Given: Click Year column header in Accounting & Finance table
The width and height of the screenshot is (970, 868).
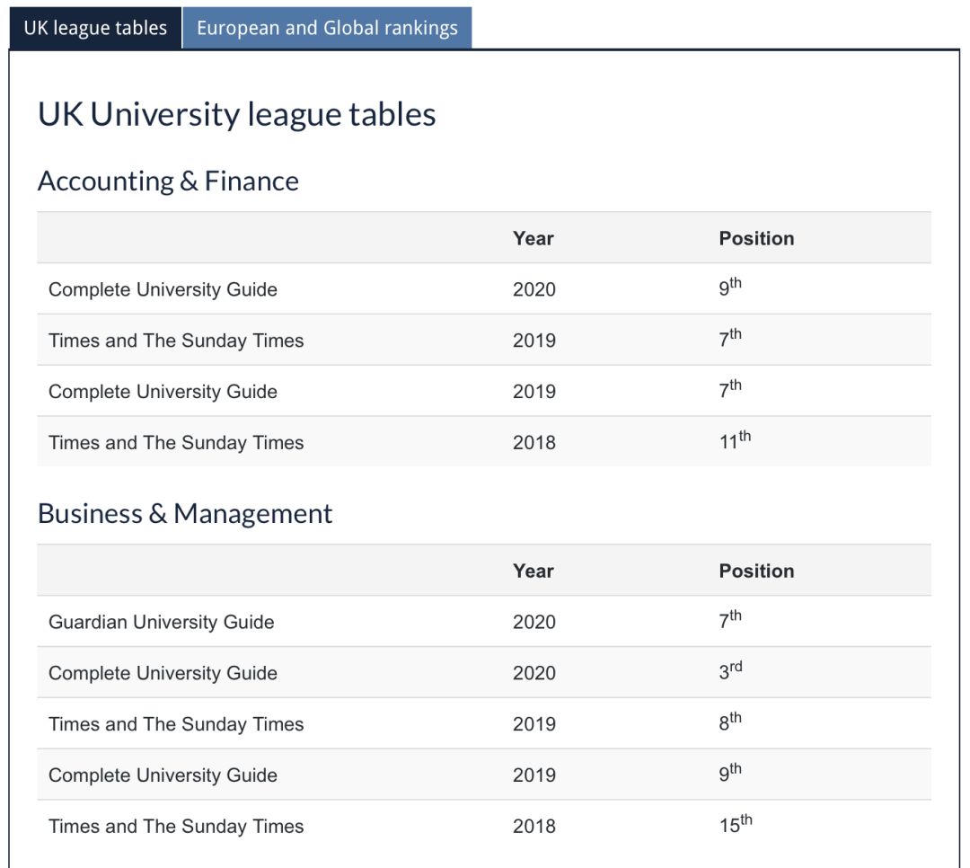Looking at the screenshot, I should point(533,238).
